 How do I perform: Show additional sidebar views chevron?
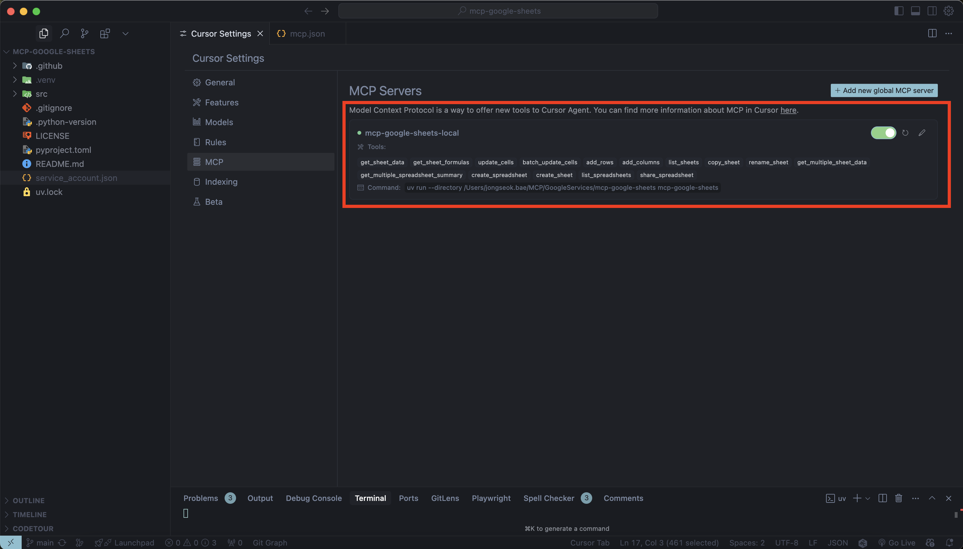tap(125, 33)
